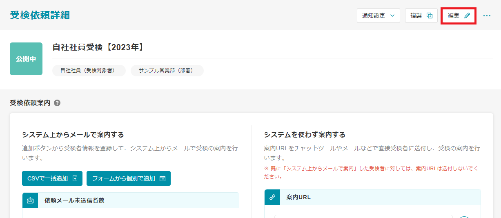
Task: Click the システム上からメールで案内する heading
Action: (73, 135)
